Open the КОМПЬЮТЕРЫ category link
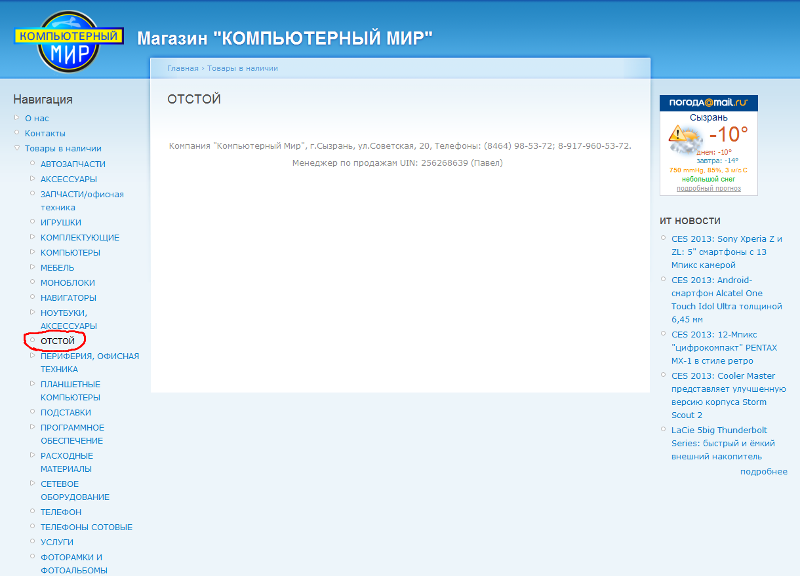 coord(70,253)
